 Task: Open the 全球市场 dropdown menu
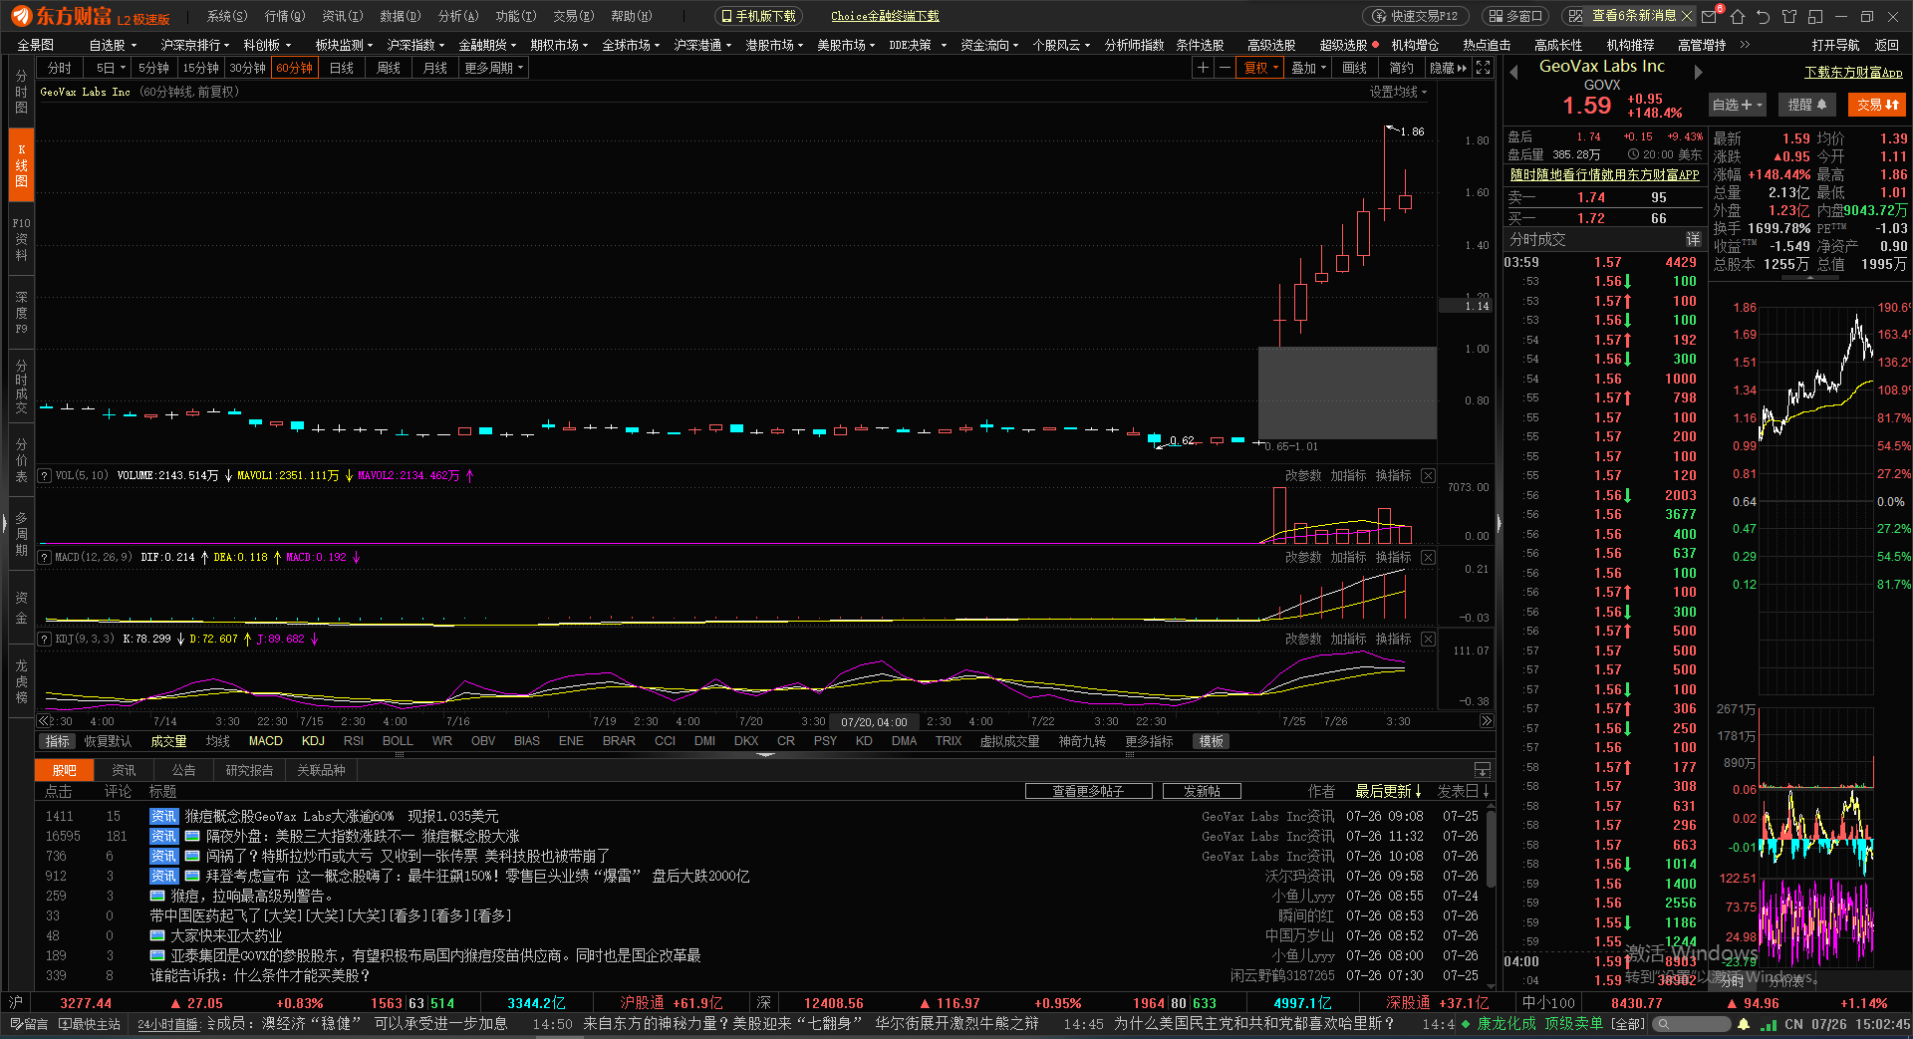click(630, 45)
